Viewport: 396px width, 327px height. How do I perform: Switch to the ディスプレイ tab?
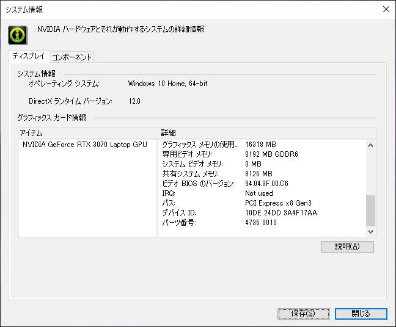click(29, 56)
